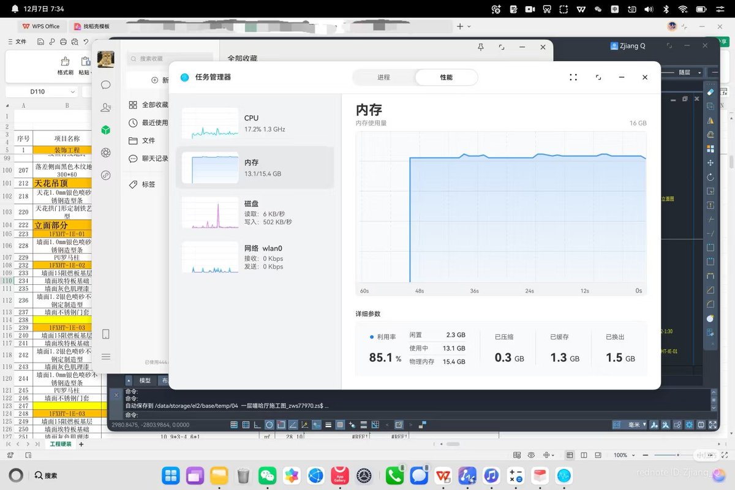Click the Zjiang Q account in the CAD title bar
This screenshot has height=490, width=735.
628,46
